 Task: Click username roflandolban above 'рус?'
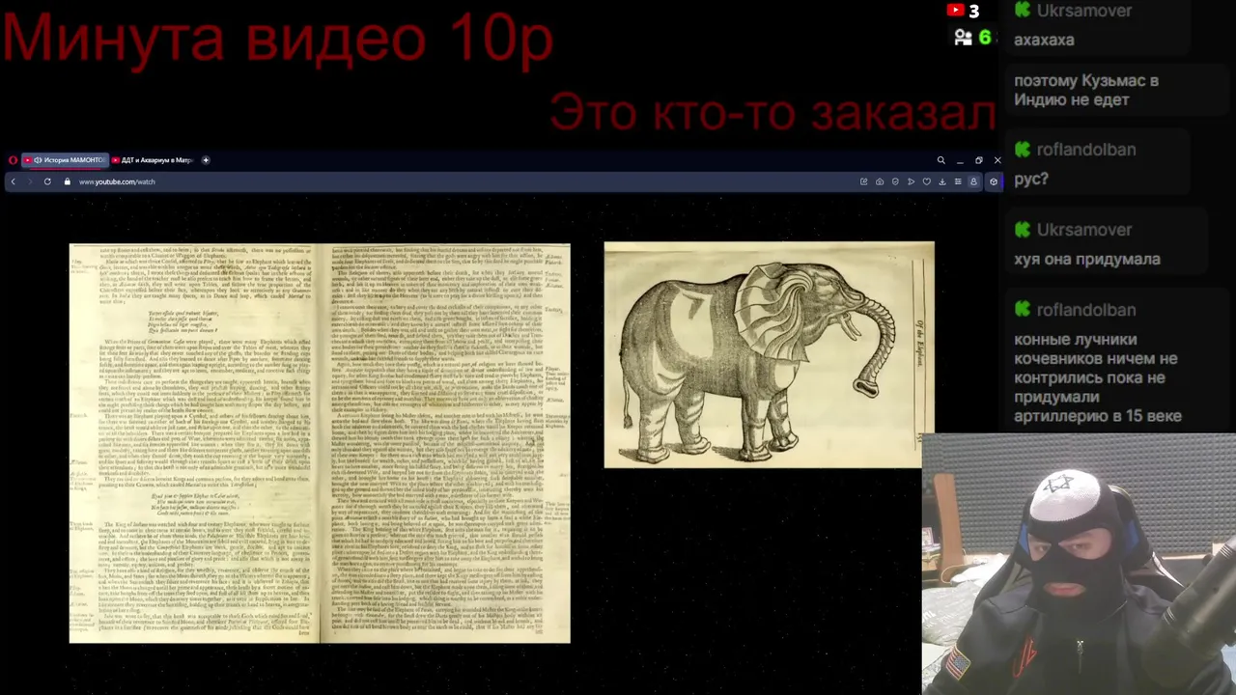[x=1085, y=150]
